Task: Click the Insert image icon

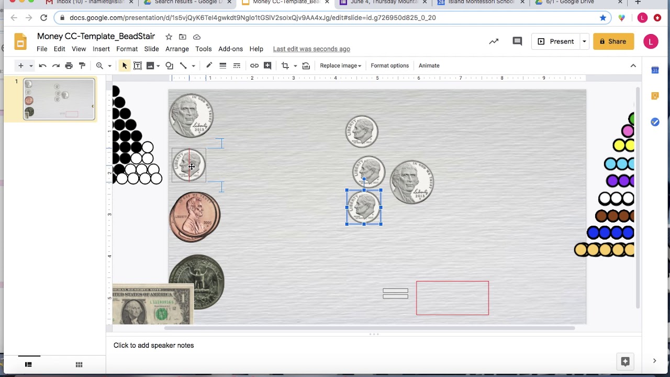Action: pyautogui.click(x=150, y=65)
